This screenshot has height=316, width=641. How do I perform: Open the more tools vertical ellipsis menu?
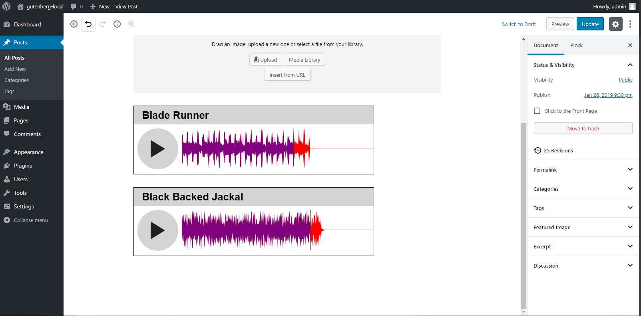(x=630, y=24)
